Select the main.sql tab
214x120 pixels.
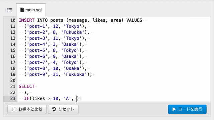click(x=31, y=10)
